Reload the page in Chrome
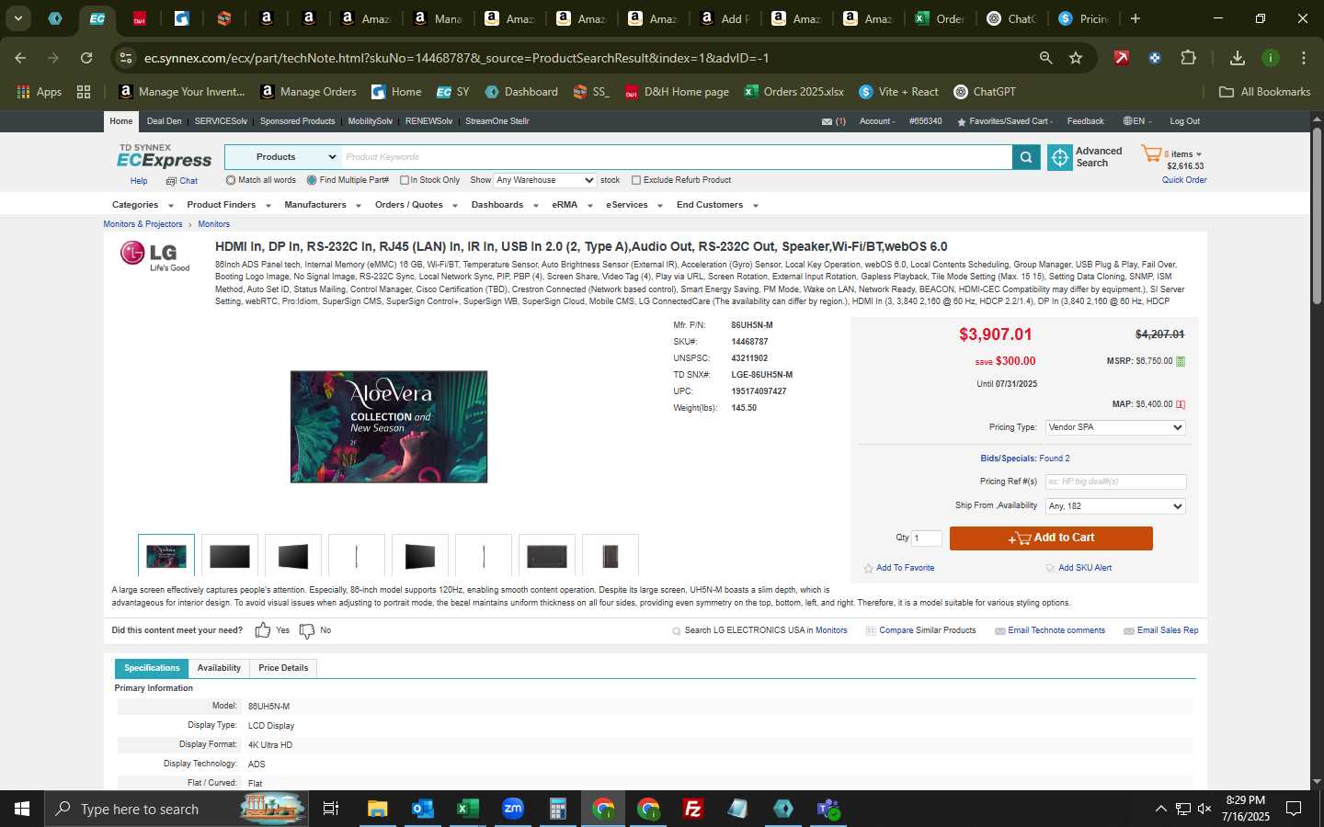 click(86, 58)
